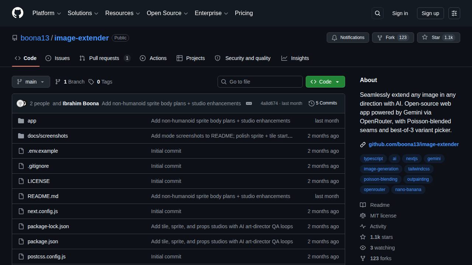
Task: Click the tag icon beside 0 Tags
Action: 91,82
